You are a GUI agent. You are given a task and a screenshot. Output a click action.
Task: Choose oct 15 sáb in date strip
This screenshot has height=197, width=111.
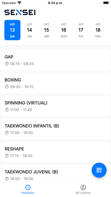point(46,30)
